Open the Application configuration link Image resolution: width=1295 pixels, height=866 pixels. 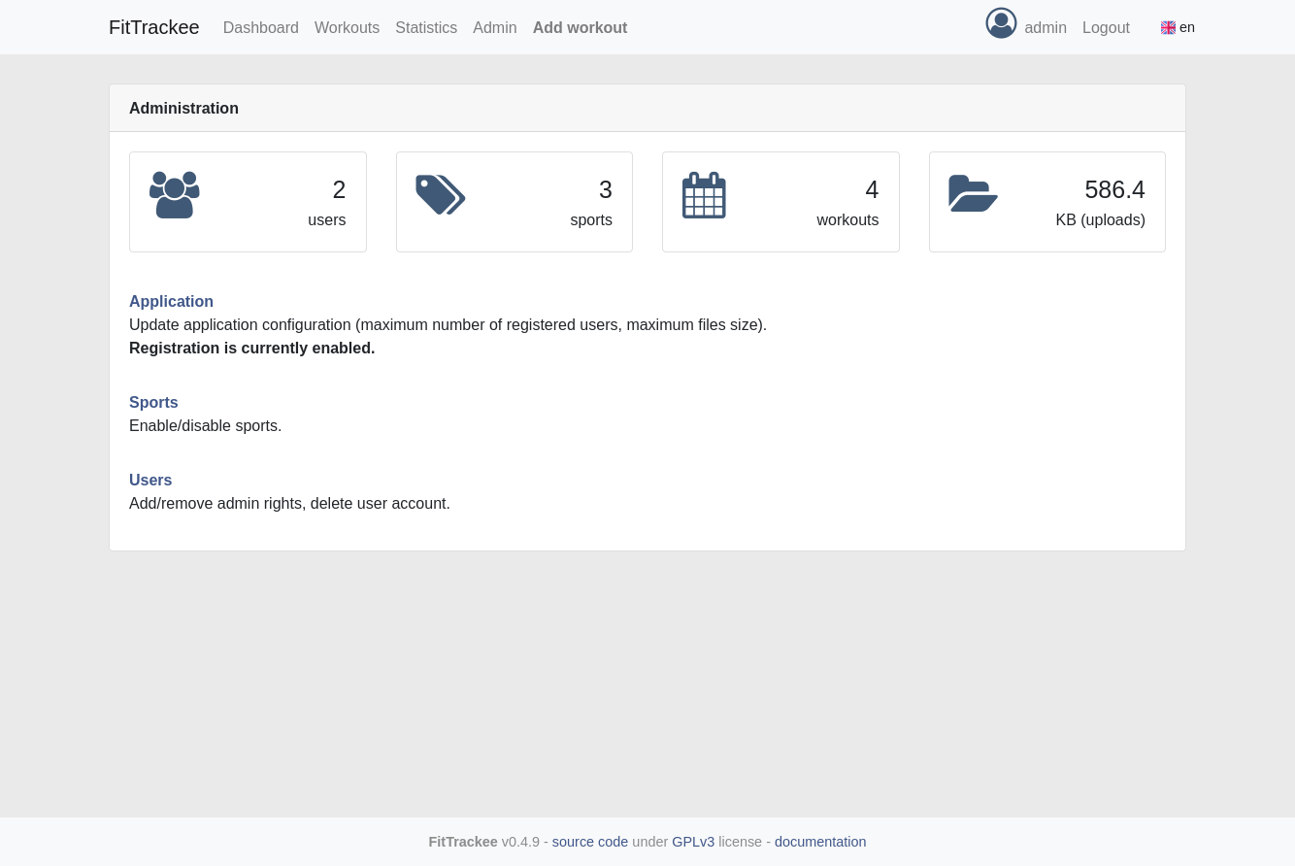[171, 302]
